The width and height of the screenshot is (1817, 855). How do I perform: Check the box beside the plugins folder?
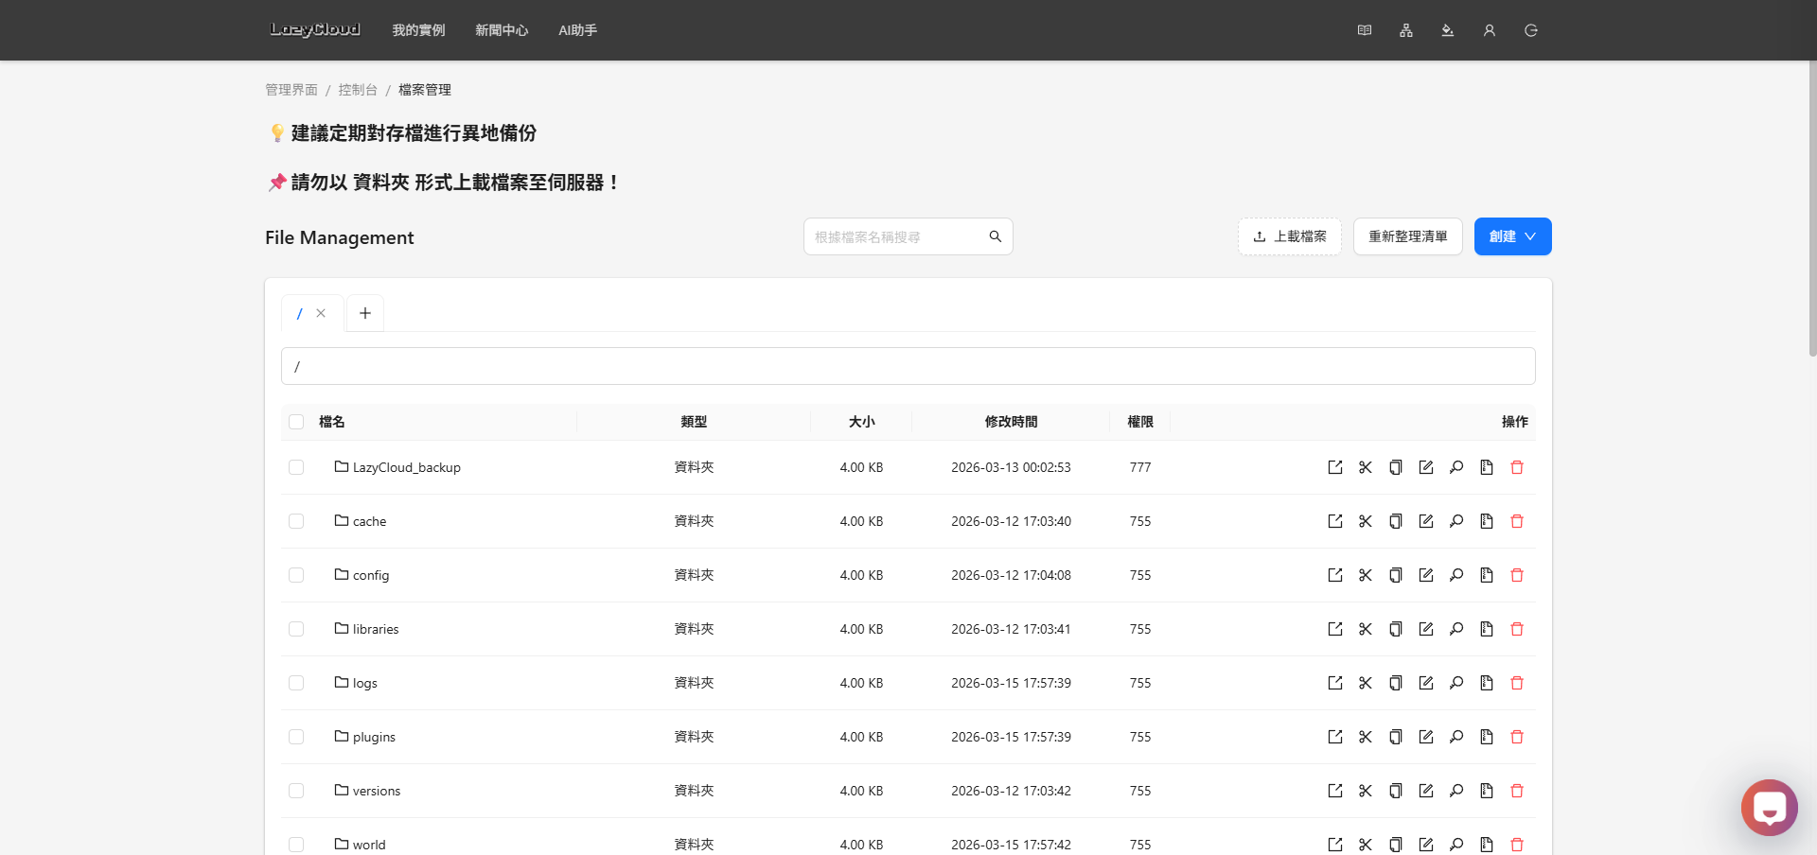[x=296, y=737]
